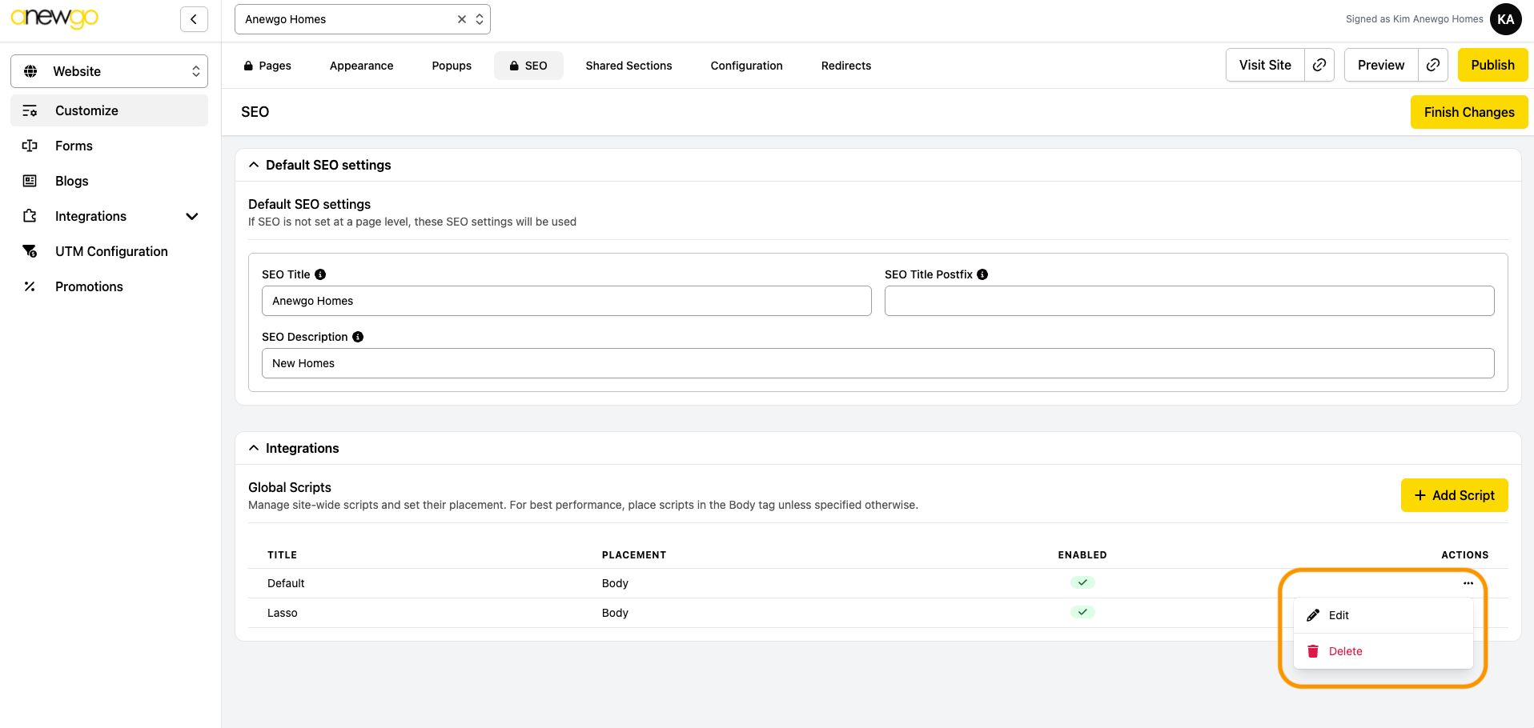Image resolution: width=1534 pixels, height=728 pixels.
Task: Click the Add Script button
Action: point(1454,495)
